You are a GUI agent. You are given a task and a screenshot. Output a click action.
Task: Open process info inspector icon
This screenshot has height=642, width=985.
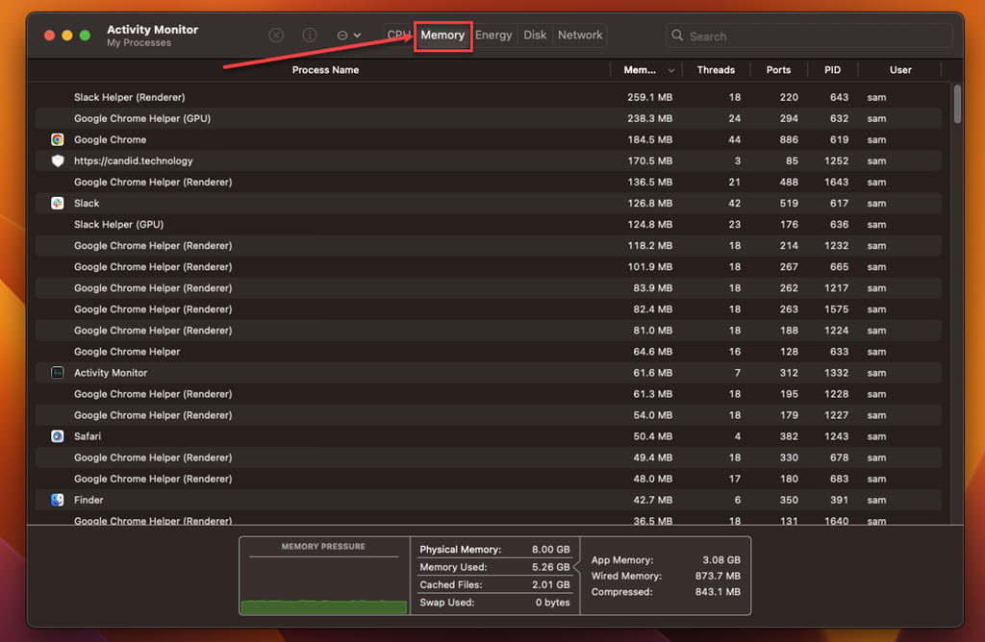click(x=310, y=36)
